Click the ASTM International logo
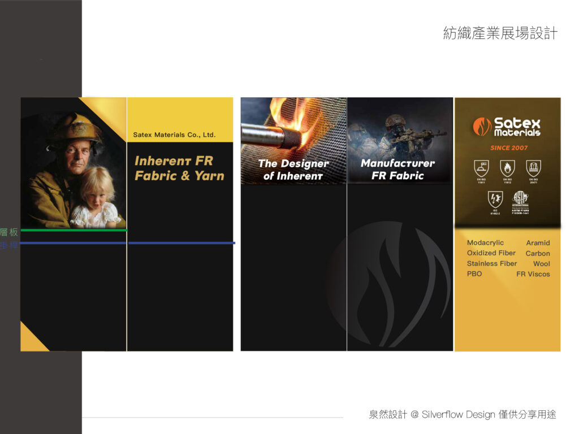The width and height of the screenshot is (579, 434). pos(520,198)
